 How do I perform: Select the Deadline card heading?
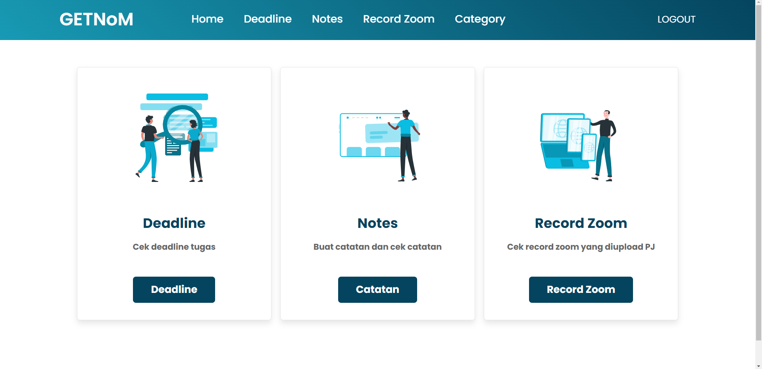pyautogui.click(x=174, y=223)
